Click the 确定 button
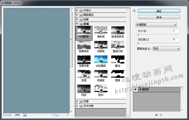Image resolution: width=189 pixels, height=120 pixels. [159, 11]
